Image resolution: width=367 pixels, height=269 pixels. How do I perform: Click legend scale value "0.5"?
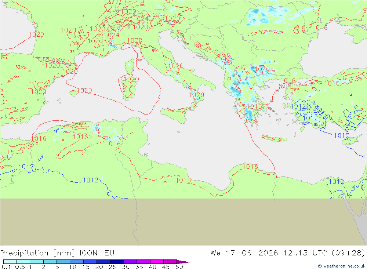pyautogui.click(x=20, y=267)
